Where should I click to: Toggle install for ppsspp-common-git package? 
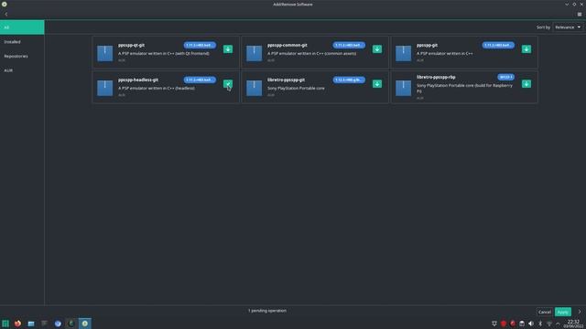(377, 49)
